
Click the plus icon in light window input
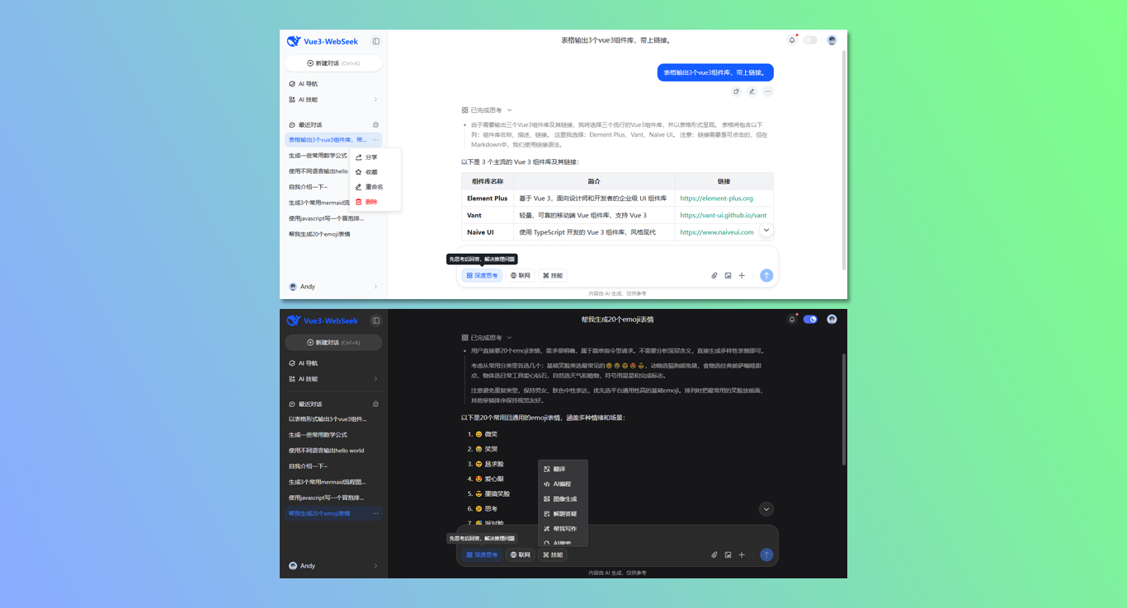(x=742, y=276)
